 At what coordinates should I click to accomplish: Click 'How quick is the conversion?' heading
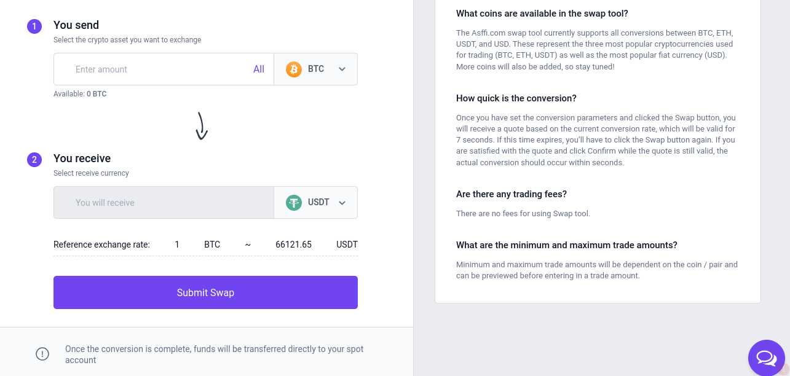coord(516,98)
